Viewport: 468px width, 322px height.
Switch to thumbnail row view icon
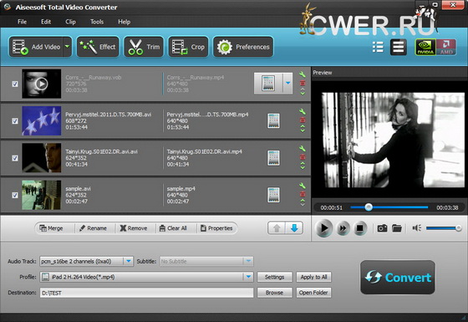pyautogui.click(x=398, y=47)
